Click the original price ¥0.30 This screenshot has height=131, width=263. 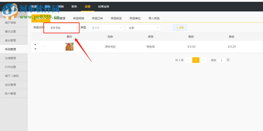191,47
